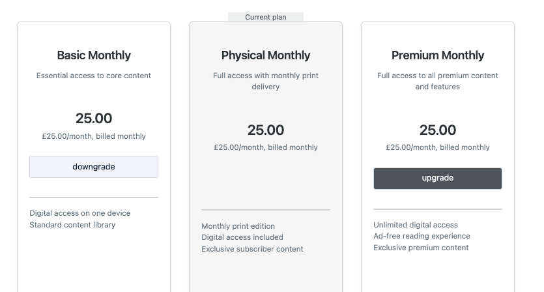
Task: Select the Premium Monthly plan heading
Action: click(438, 55)
